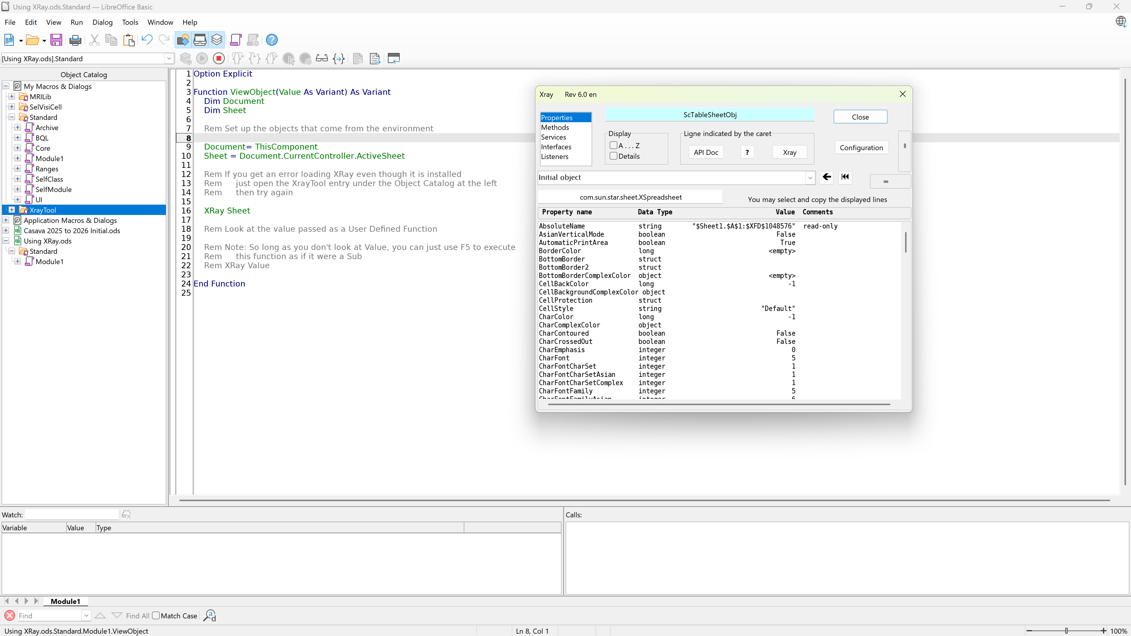Click the Import Dialog window icon
This screenshot has width=1131, height=636.
pos(394,58)
